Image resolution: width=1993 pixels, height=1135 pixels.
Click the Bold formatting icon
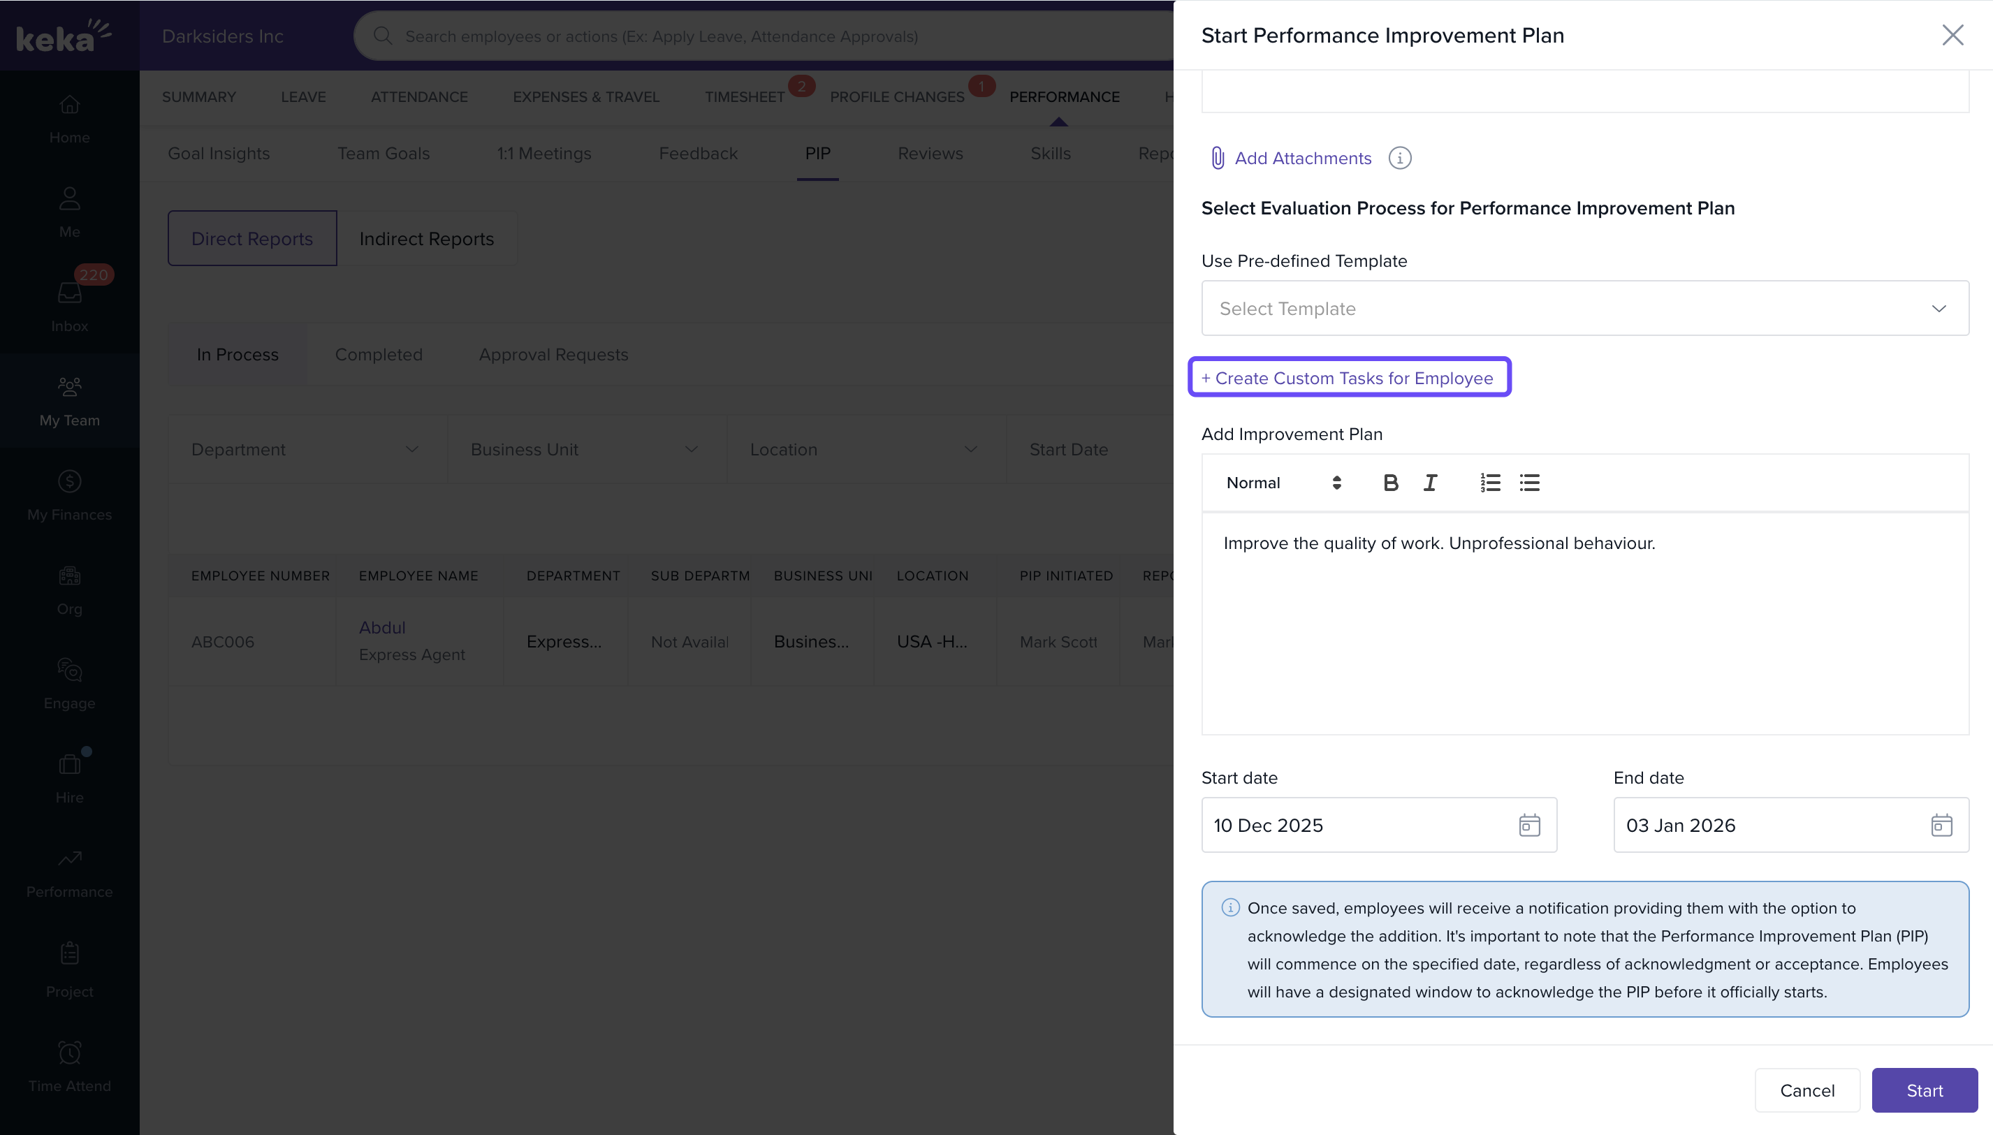click(1389, 483)
